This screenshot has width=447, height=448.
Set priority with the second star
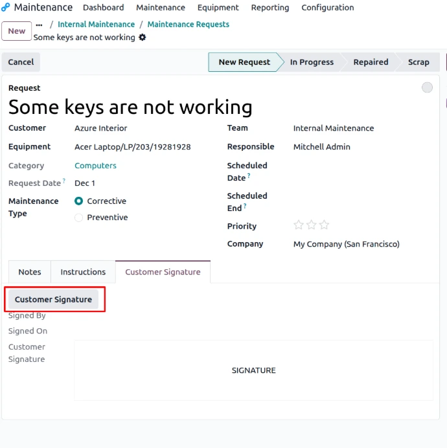pyautogui.click(x=312, y=225)
